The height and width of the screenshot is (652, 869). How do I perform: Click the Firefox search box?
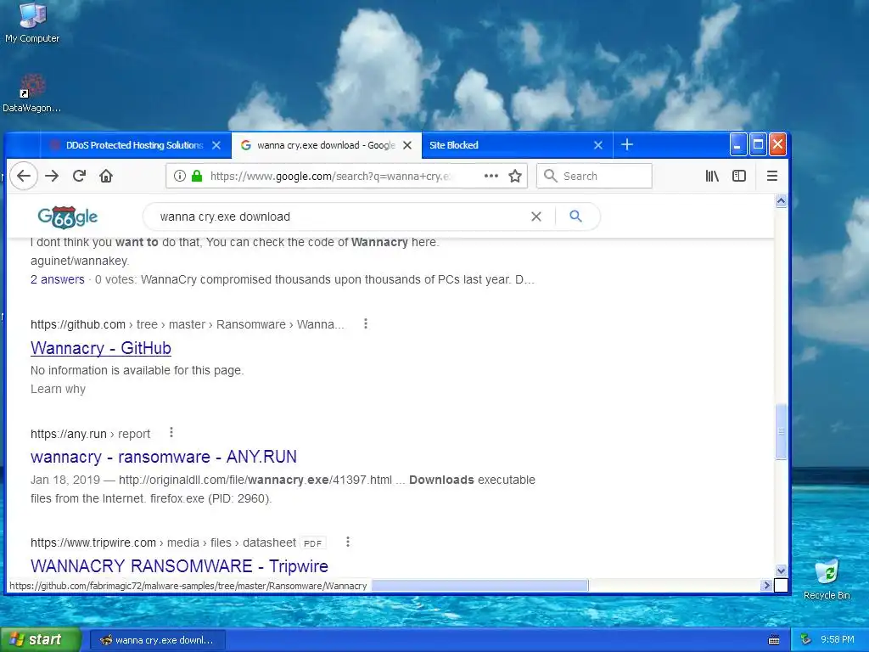[x=594, y=177]
